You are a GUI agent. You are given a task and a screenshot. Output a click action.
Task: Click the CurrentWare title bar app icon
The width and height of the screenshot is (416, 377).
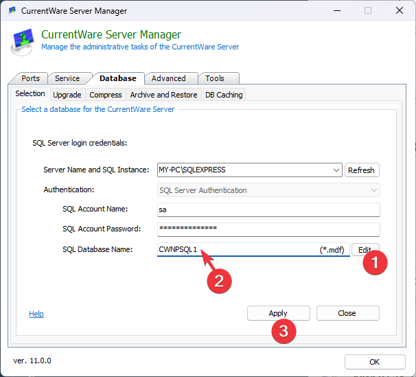tap(12, 11)
